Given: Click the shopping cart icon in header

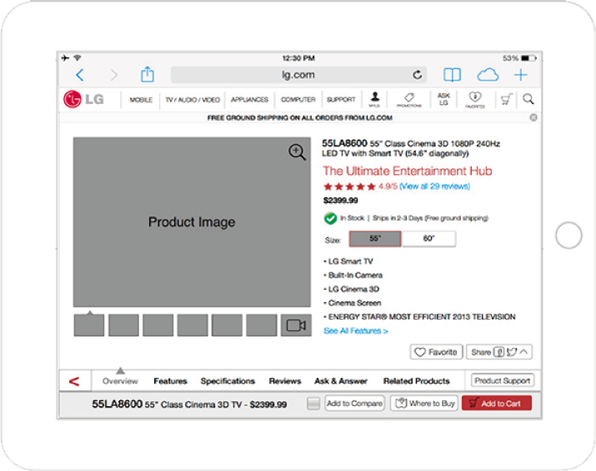Looking at the screenshot, I should (505, 99).
